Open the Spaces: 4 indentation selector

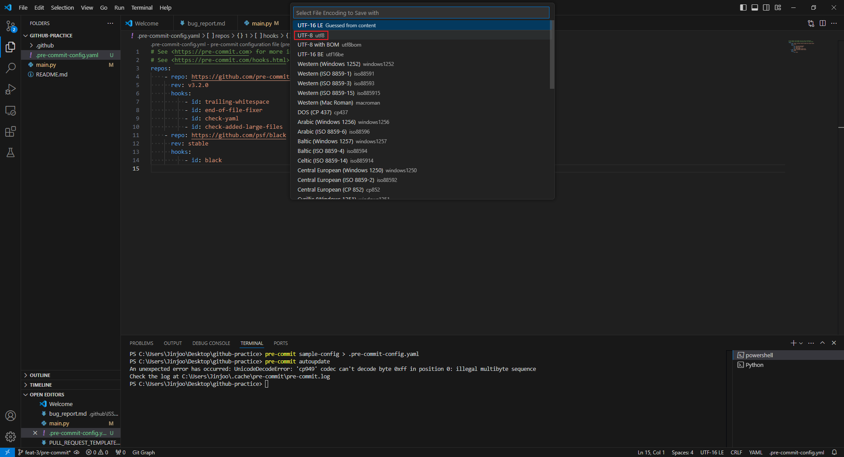tap(682, 452)
